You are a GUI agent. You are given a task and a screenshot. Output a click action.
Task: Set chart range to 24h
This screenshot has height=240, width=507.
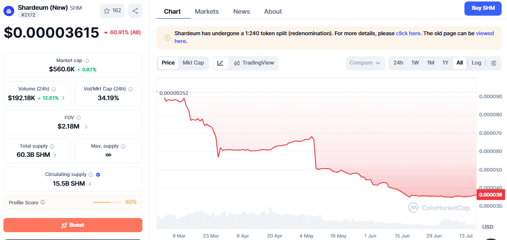click(398, 63)
